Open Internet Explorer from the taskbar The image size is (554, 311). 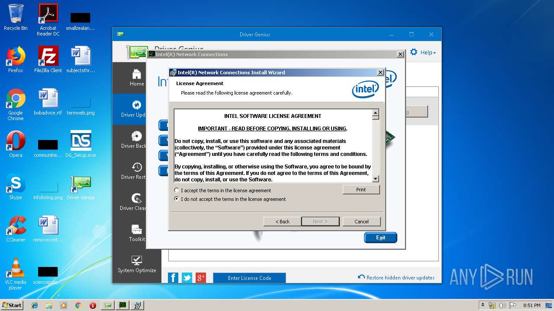tap(35, 305)
